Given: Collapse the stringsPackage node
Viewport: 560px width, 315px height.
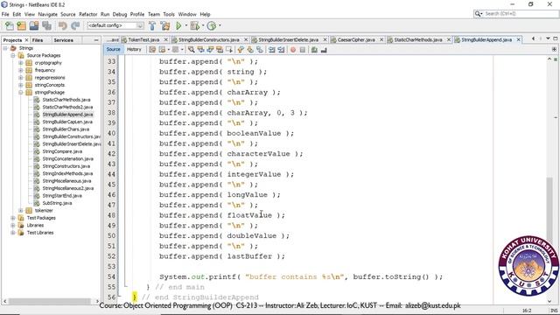Looking at the screenshot, I should (x=21, y=92).
